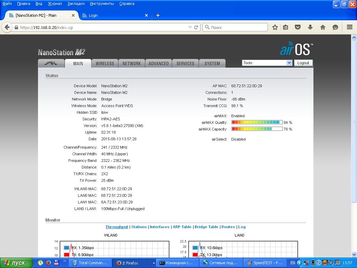
Task: Open the Stations monitor link
Action: 139,227
